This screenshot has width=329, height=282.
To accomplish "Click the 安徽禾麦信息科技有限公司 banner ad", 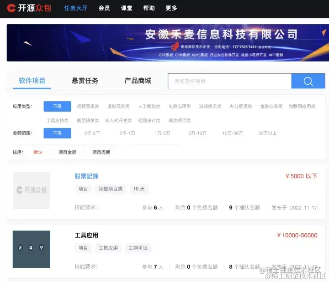I will point(168,43).
